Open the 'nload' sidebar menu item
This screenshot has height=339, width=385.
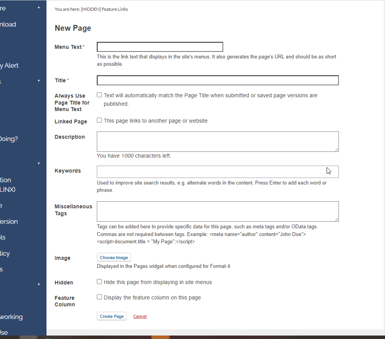click(8, 24)
